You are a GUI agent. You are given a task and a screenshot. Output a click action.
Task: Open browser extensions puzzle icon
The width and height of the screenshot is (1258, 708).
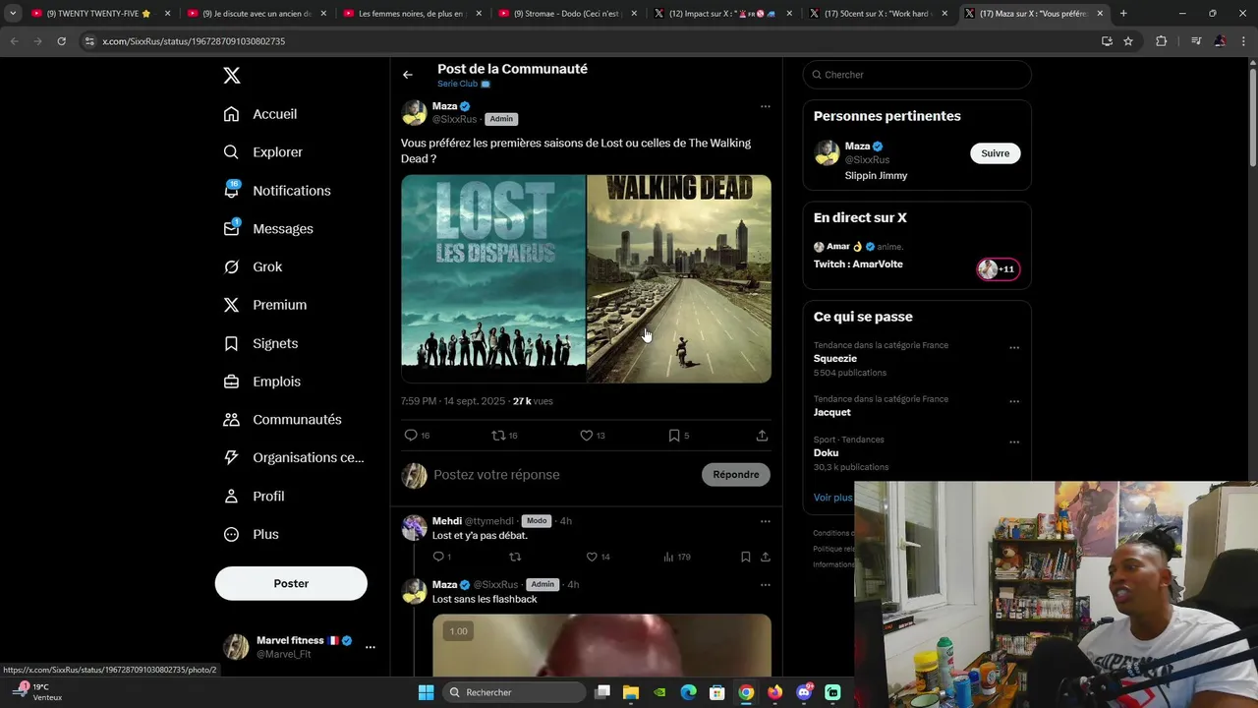tap(1161, 41)
